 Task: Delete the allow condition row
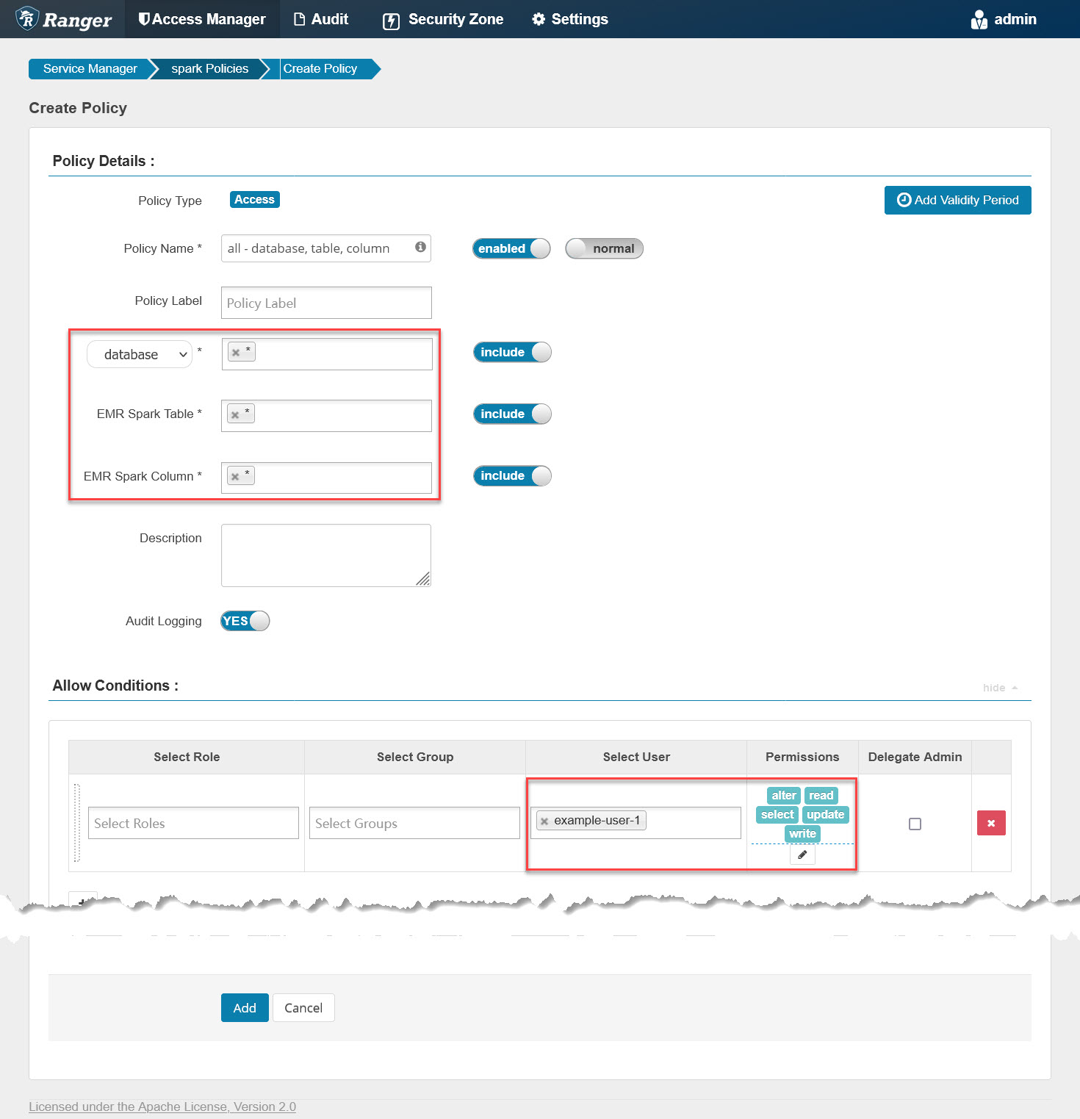pyautogui.click(x=991, y=823)
